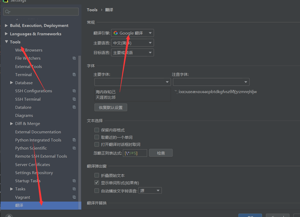The height and width of the screenshot is (217, 300).
Task: Open External Documentation page
Action: [38, 132]
